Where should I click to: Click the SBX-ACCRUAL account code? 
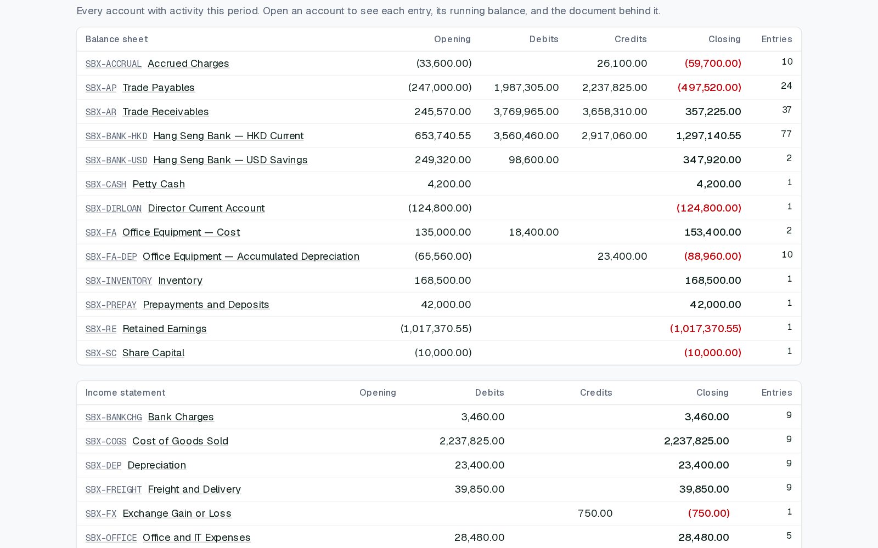pos(114,64)
